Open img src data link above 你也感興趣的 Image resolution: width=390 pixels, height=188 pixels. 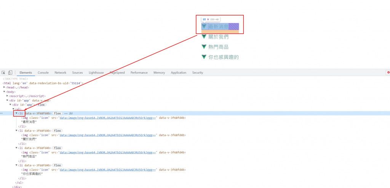[108, 170]
